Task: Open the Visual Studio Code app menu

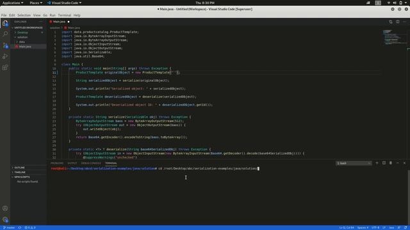Action: (64, 3)
